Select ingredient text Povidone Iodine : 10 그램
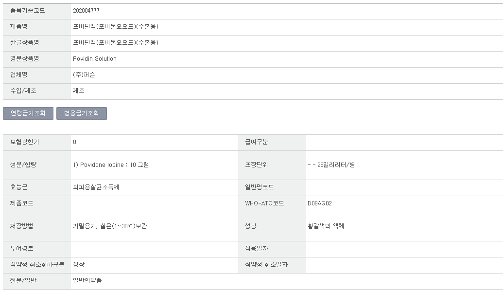 pyautogui.click(x=111, y=165)
